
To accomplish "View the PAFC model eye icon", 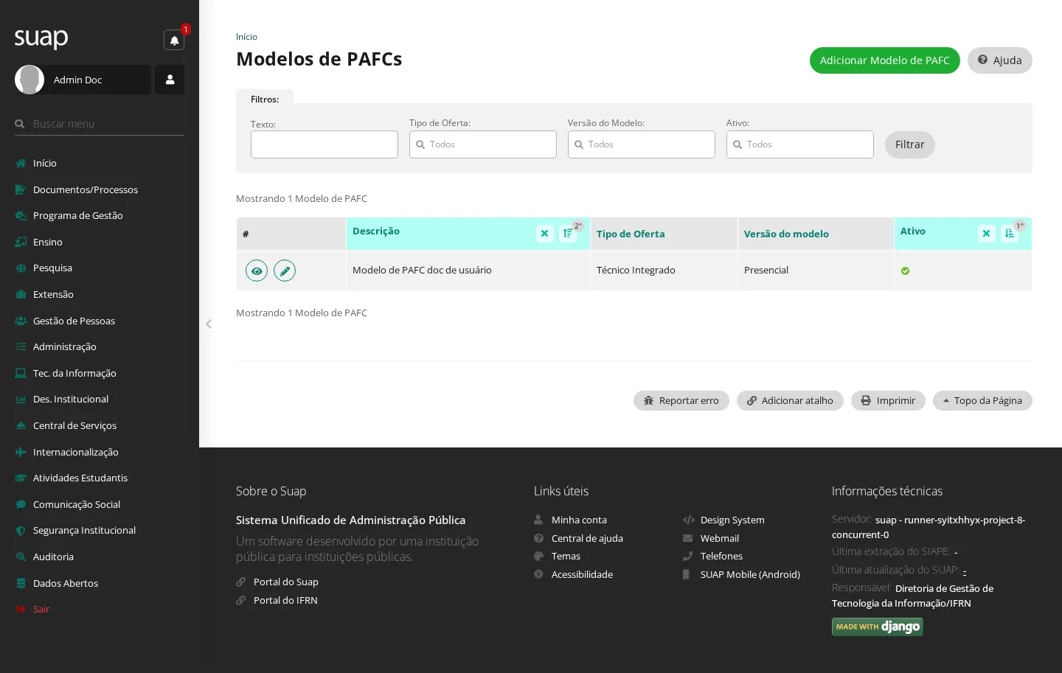I will (257, 271).
